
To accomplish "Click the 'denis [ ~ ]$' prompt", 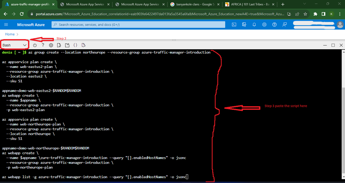I will pos(14,52).
